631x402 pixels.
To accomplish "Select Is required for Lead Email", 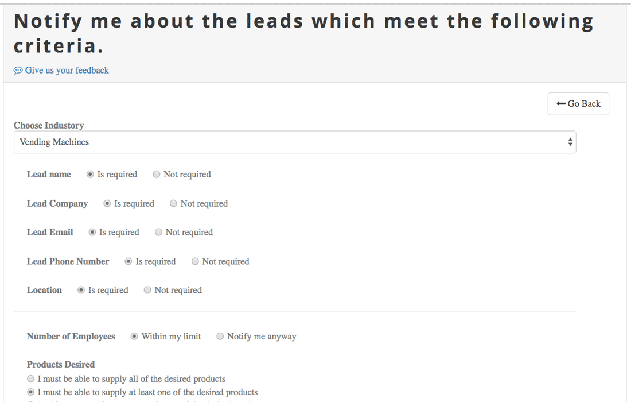I will (92, 232).
